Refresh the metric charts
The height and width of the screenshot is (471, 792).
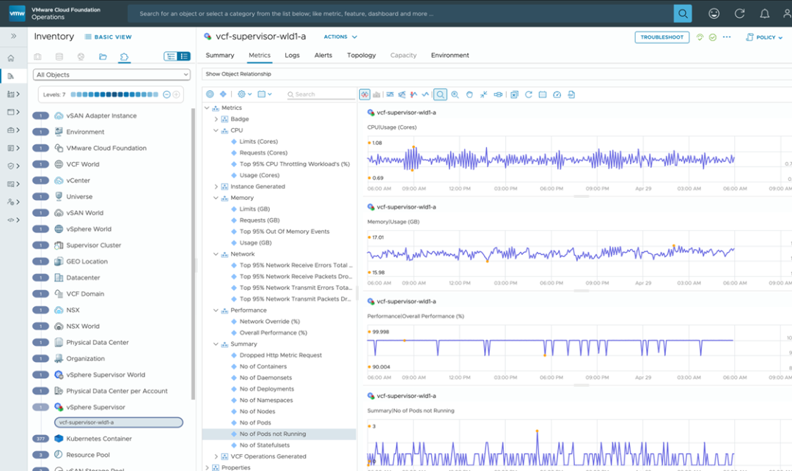[528, 94]
